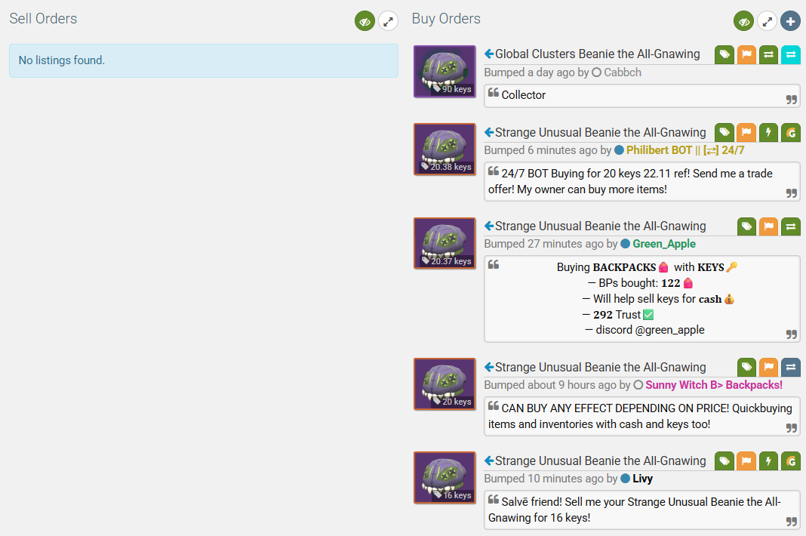Expand the Sell Orders panel
Viewport: 806px width, 536px height.
[388, 22]
